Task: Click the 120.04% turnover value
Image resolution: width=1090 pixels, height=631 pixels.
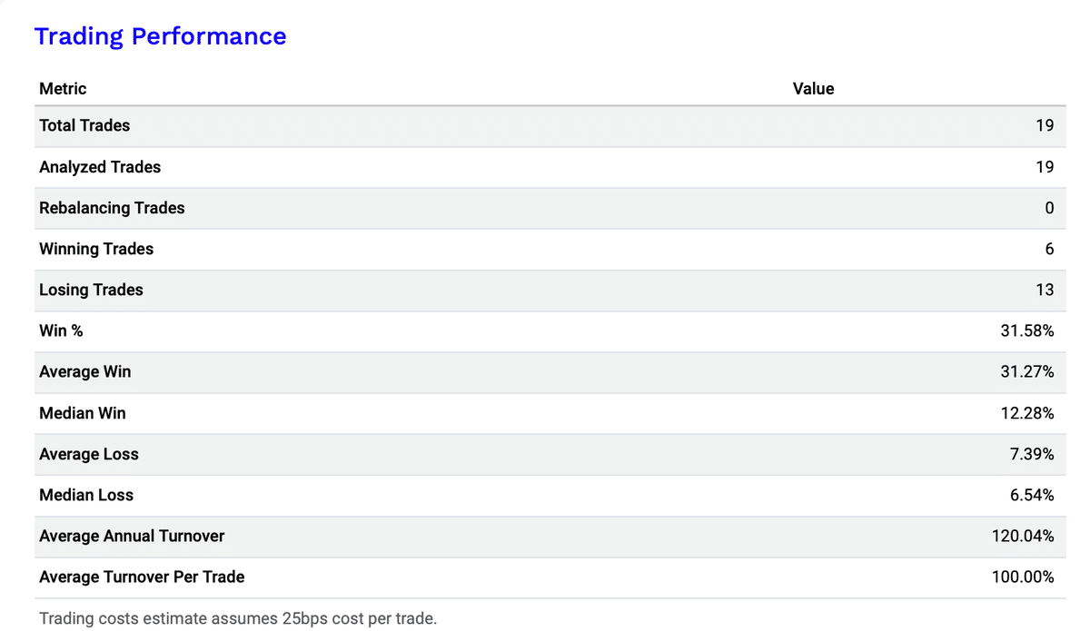Action: coord(1022,537)
